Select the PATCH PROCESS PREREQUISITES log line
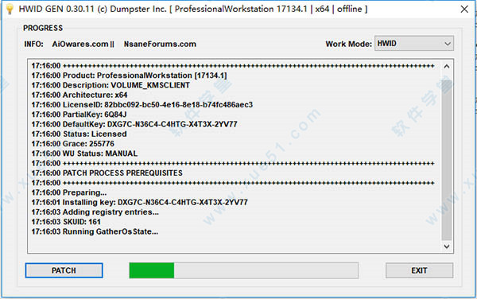477x299 pixels. (x=107, y=173)
